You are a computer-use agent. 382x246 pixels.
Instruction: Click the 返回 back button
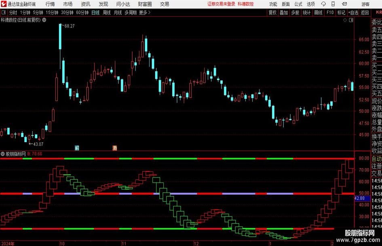coord(365,13)
